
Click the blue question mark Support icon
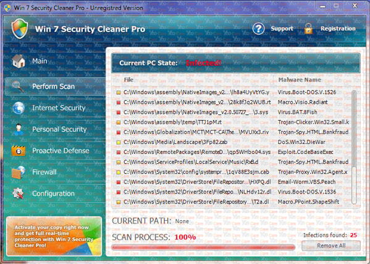click(258, 29)
